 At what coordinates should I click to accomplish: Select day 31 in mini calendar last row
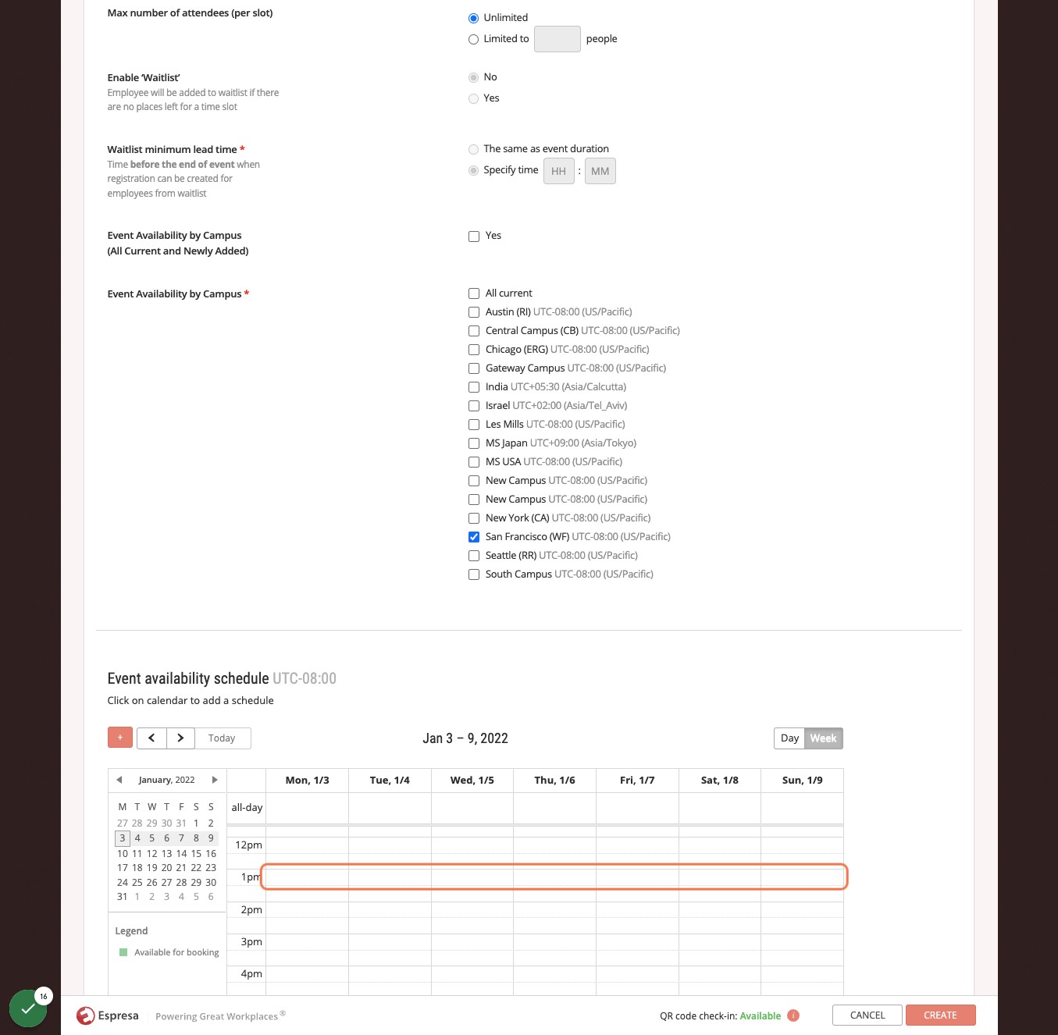click(123, 897)
